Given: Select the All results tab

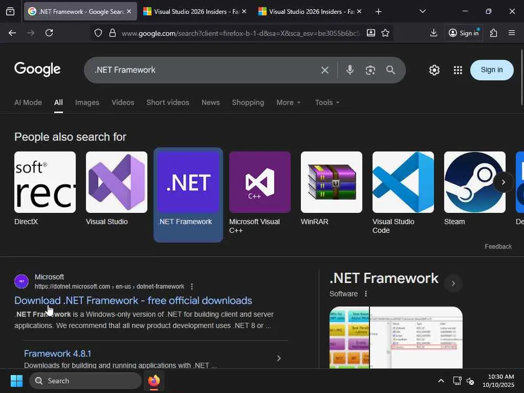Looking at the screenshot, I should [x=58, y=102].
